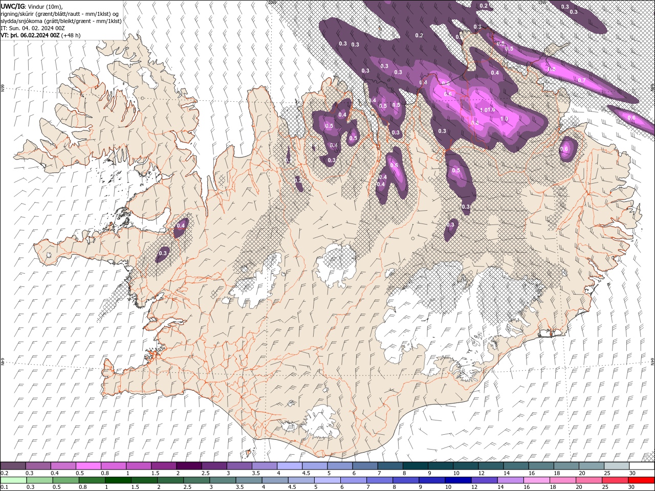Select the upper-row teal swatch between 8 and 9
The height and width of the screenshot is (491, 655).
click(x=415, y=466)
